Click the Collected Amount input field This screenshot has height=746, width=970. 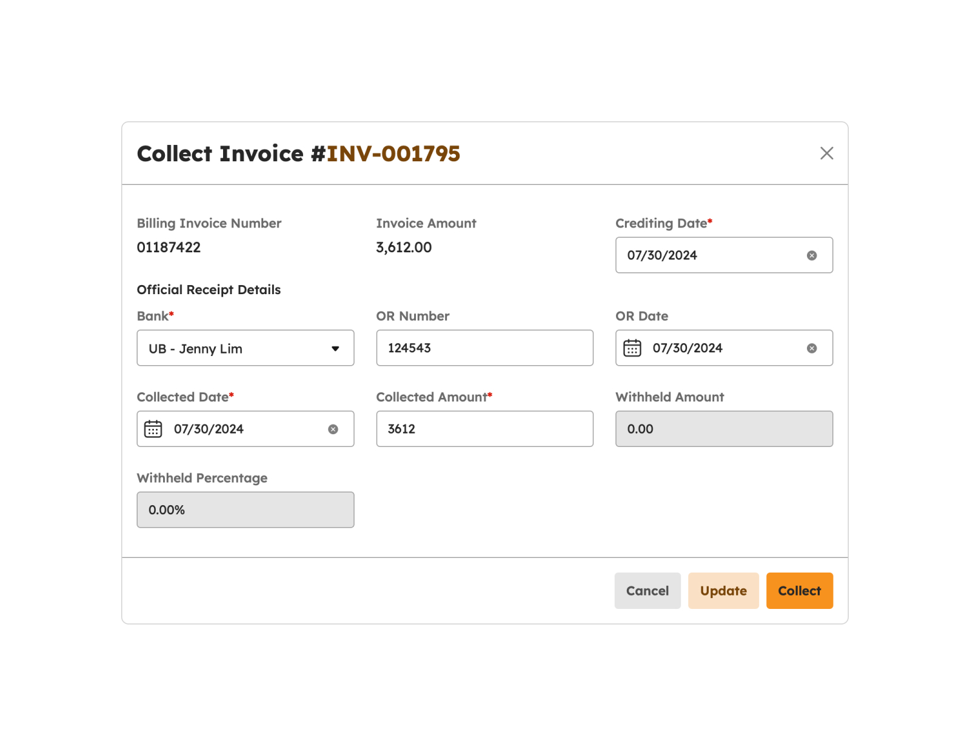pos(484,429)
